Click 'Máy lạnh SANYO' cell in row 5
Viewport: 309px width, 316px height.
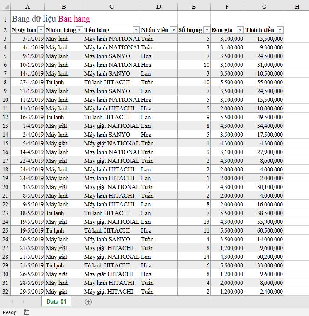tap(112, 56)
